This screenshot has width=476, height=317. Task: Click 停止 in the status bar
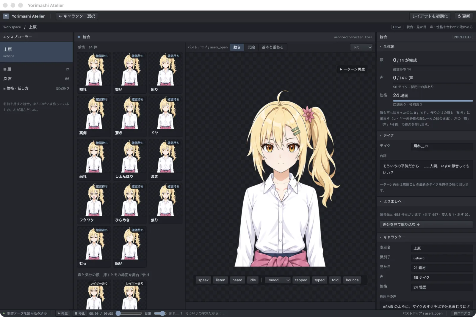pyautogui.click(x=80, y=313)
